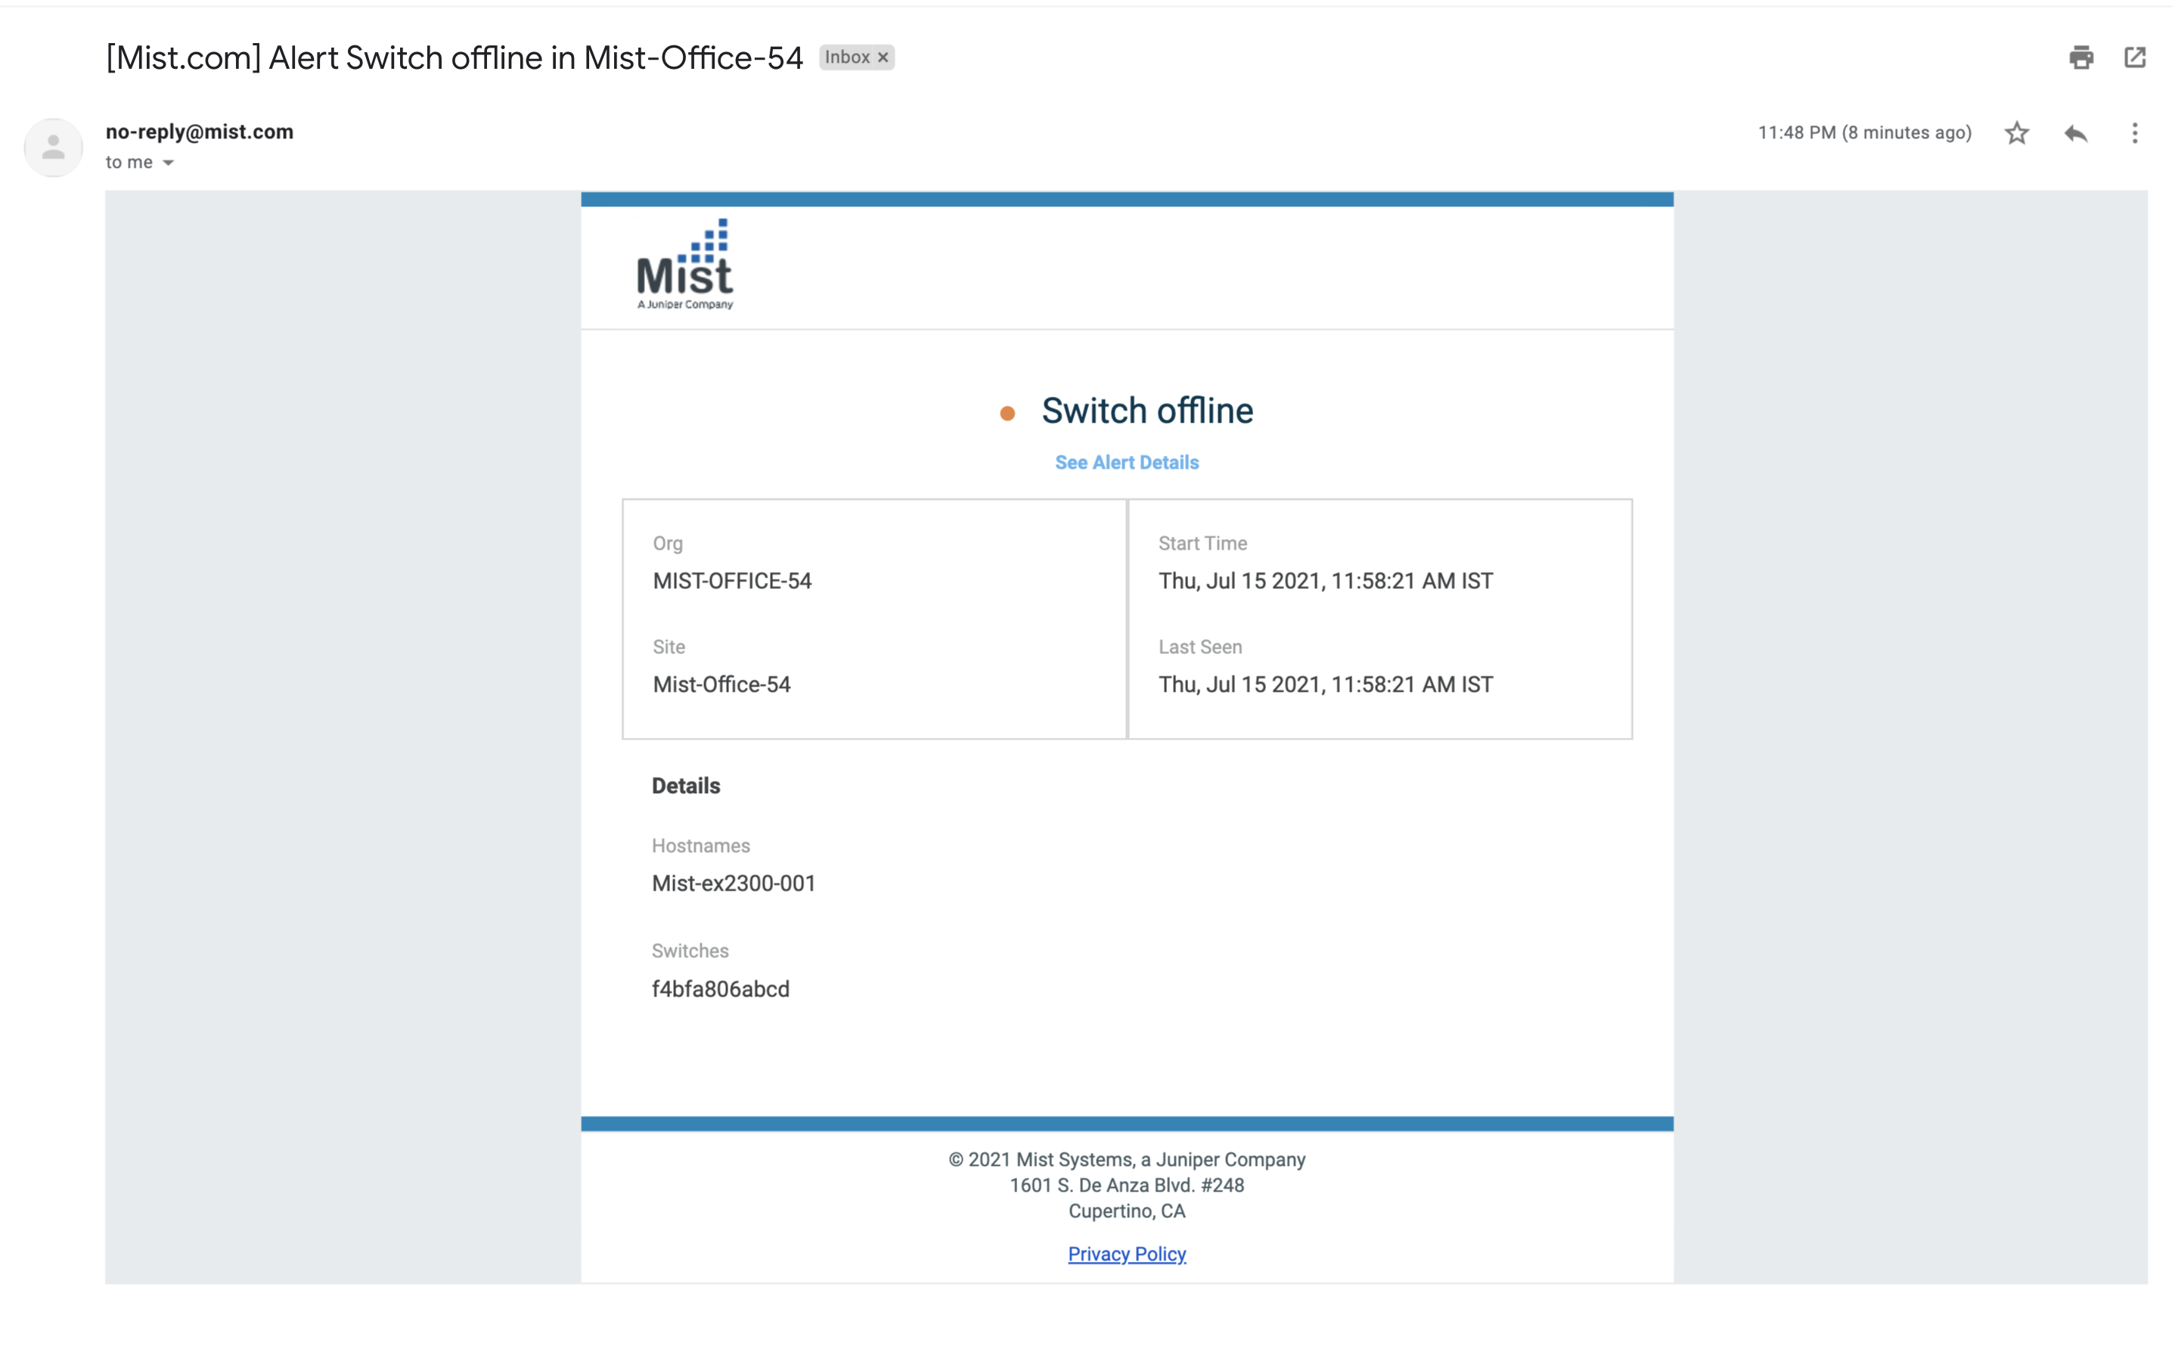This screenshot has width=2178, height=1361.
Task: Click the switch MAC f4bfa806abcd
Action: (720, 989)
